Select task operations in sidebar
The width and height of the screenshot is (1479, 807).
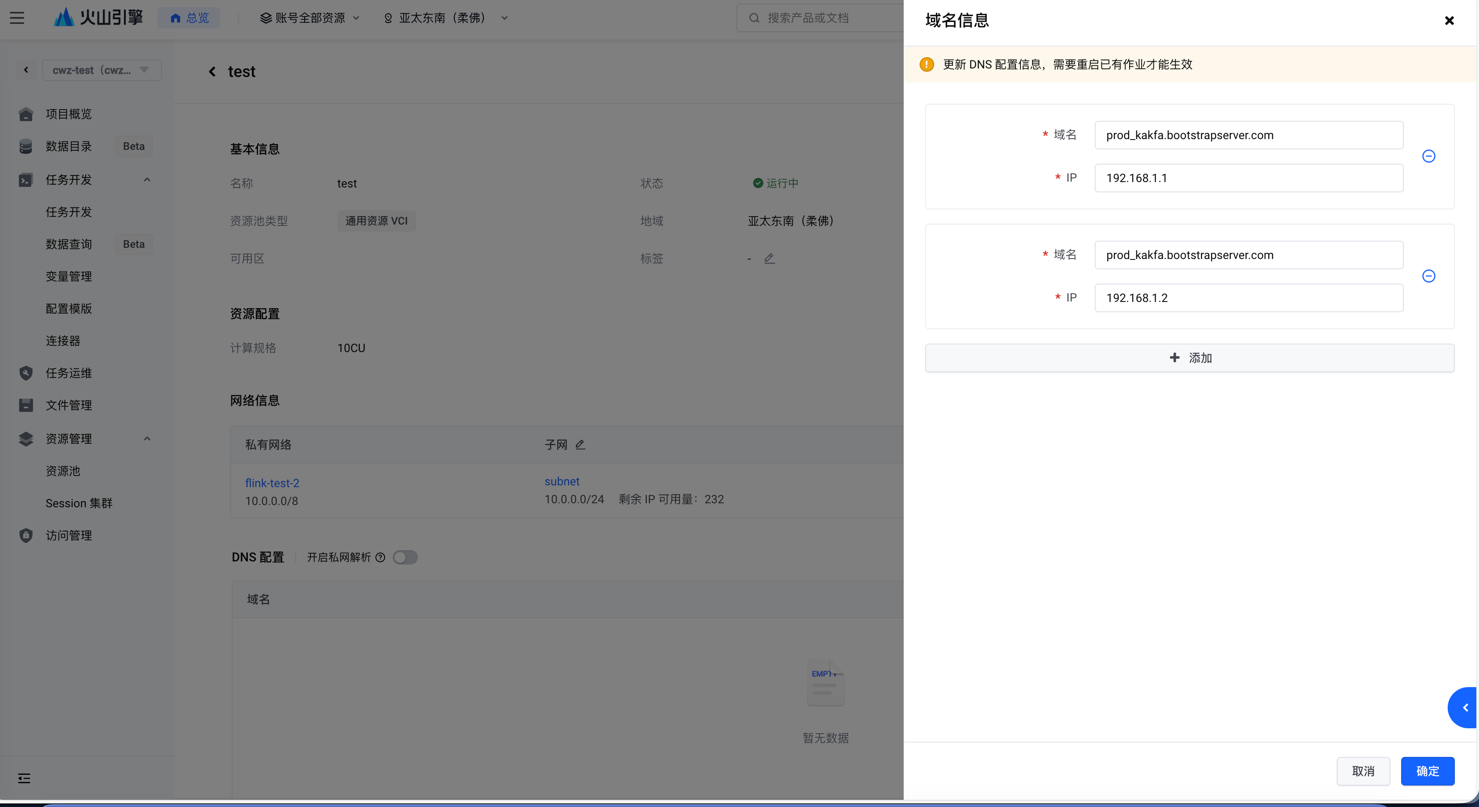tap(69, 373)
